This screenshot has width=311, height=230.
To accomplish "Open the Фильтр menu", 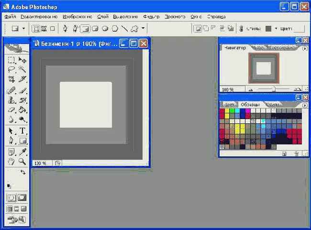I will (x=151, y=17).
